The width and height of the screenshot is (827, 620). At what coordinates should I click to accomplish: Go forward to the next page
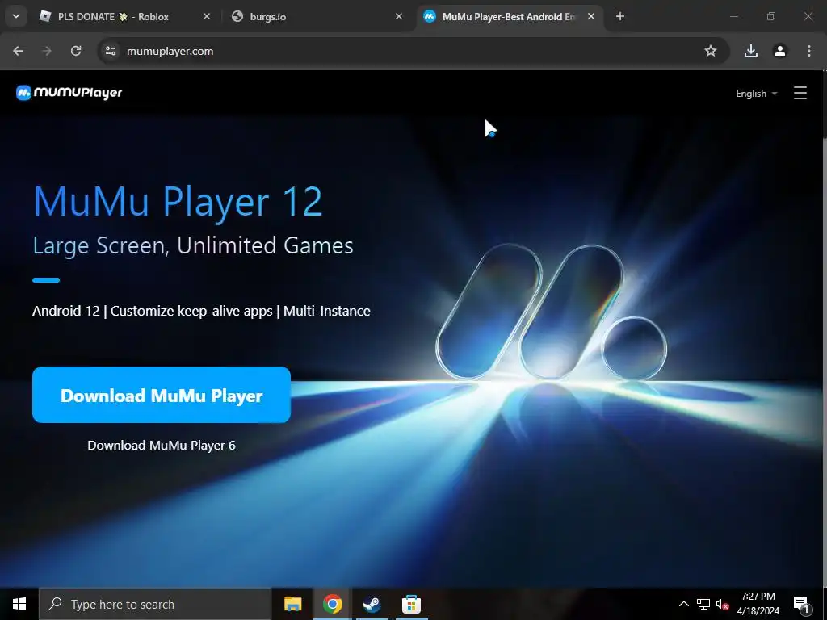click(x=47, y=51)
